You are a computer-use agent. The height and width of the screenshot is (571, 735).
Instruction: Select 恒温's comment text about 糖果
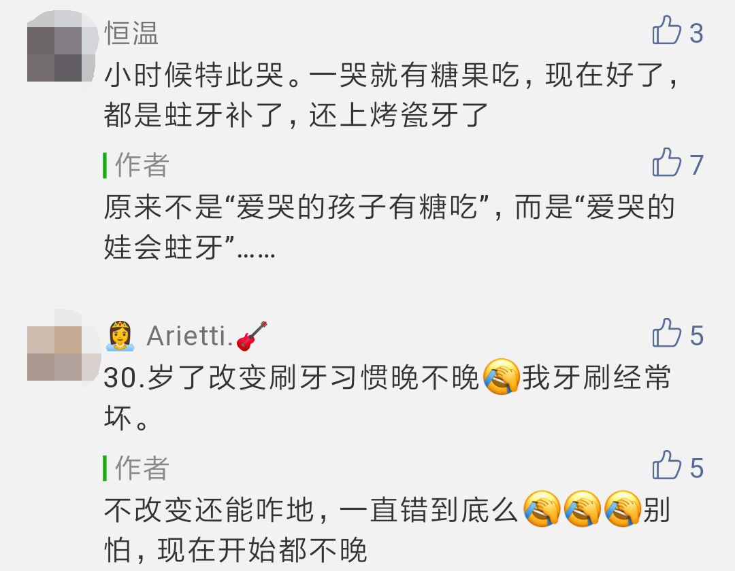click(391, 94)
